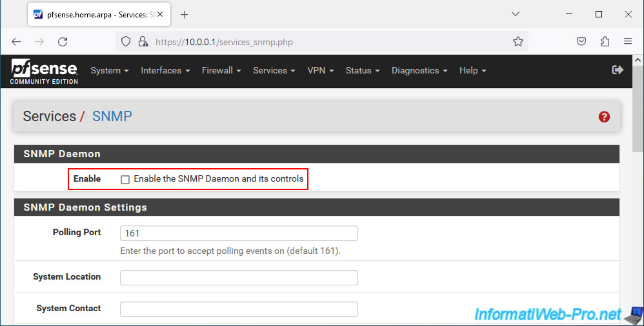
Task: Click the "Enable the SNMP Daemon and its controls" label
Action: tap(219, 179)
